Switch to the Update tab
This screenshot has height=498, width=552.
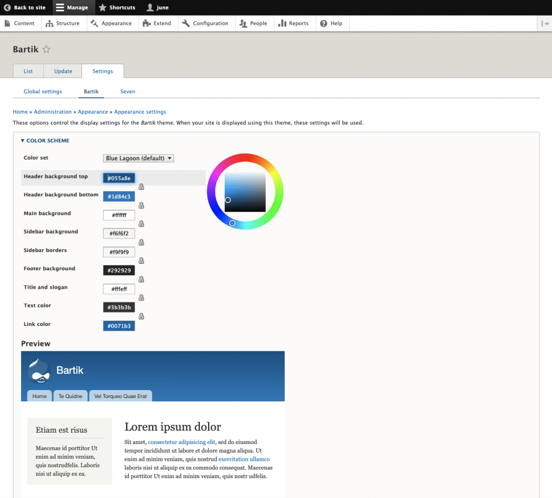63,71
